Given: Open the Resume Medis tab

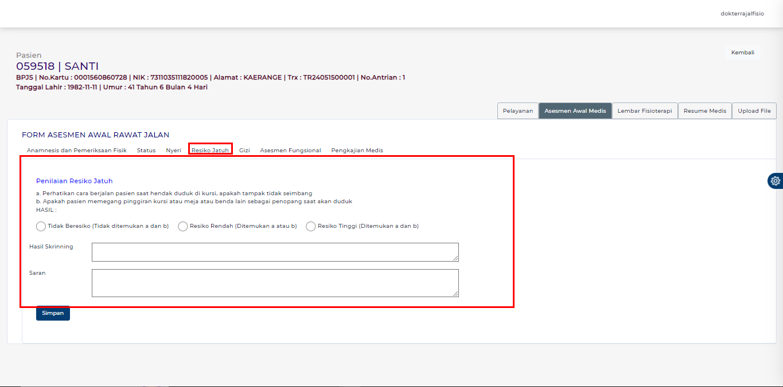Looking at the screenshot, I should pos(704,111).
